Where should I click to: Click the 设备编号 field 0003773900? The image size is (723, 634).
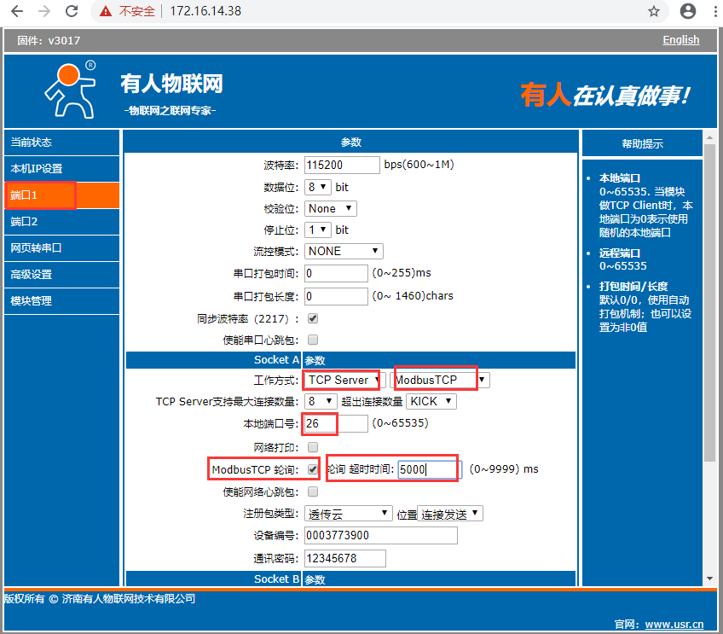(381, 535)
